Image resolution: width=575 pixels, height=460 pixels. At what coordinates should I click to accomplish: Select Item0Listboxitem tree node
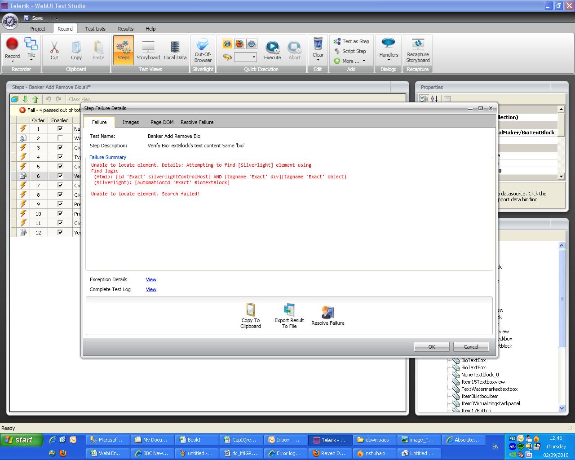coord(480,396)
